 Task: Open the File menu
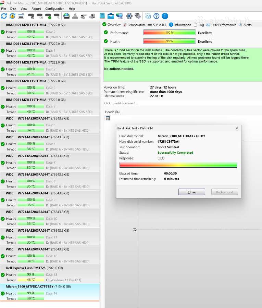pyautogui.click(x=3, y=9)
